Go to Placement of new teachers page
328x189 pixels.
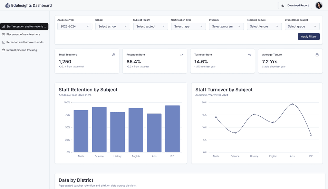pos(23,34)
